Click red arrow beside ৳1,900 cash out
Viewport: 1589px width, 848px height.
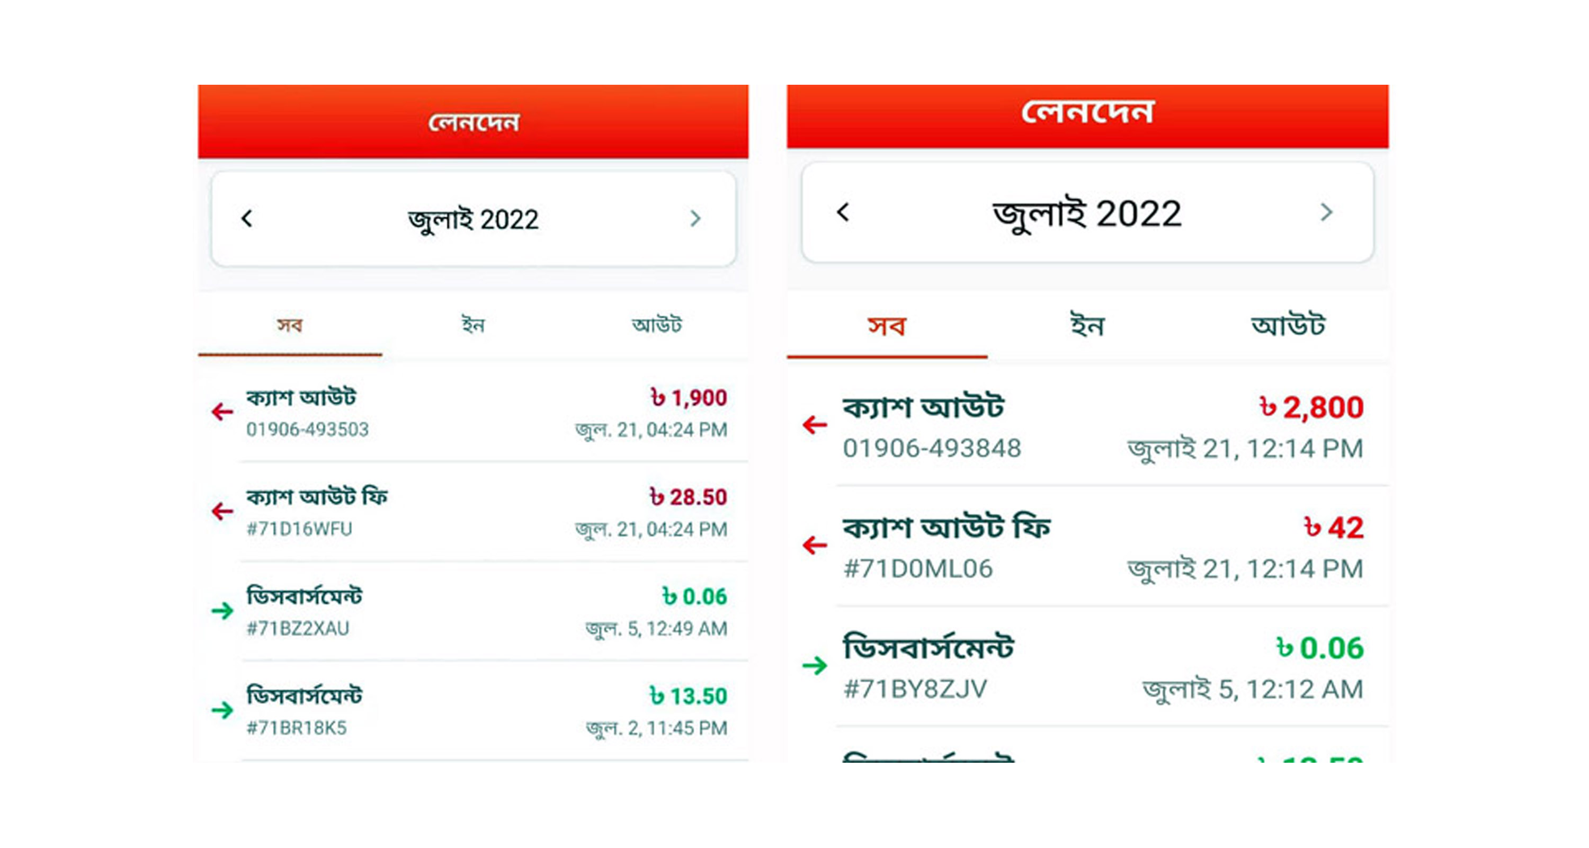(x=222, y=412)
